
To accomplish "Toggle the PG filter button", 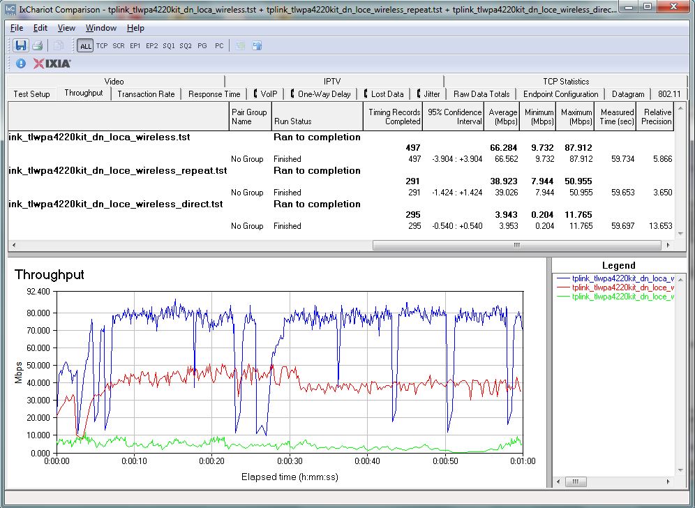I will pyautogui.click(x=202, y=45).
